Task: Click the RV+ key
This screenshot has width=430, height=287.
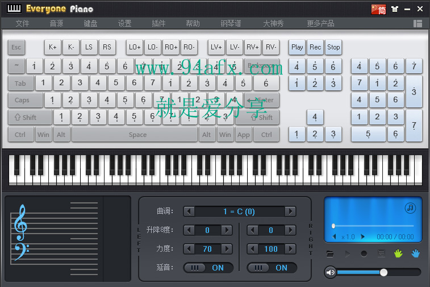Action: point(253,47)
